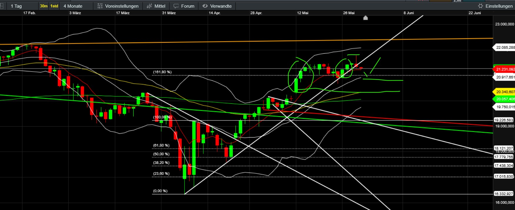The image size is (515, 210).
Task: Expand the 4 Monate range dropdown
Action: [x=76, y=6]
